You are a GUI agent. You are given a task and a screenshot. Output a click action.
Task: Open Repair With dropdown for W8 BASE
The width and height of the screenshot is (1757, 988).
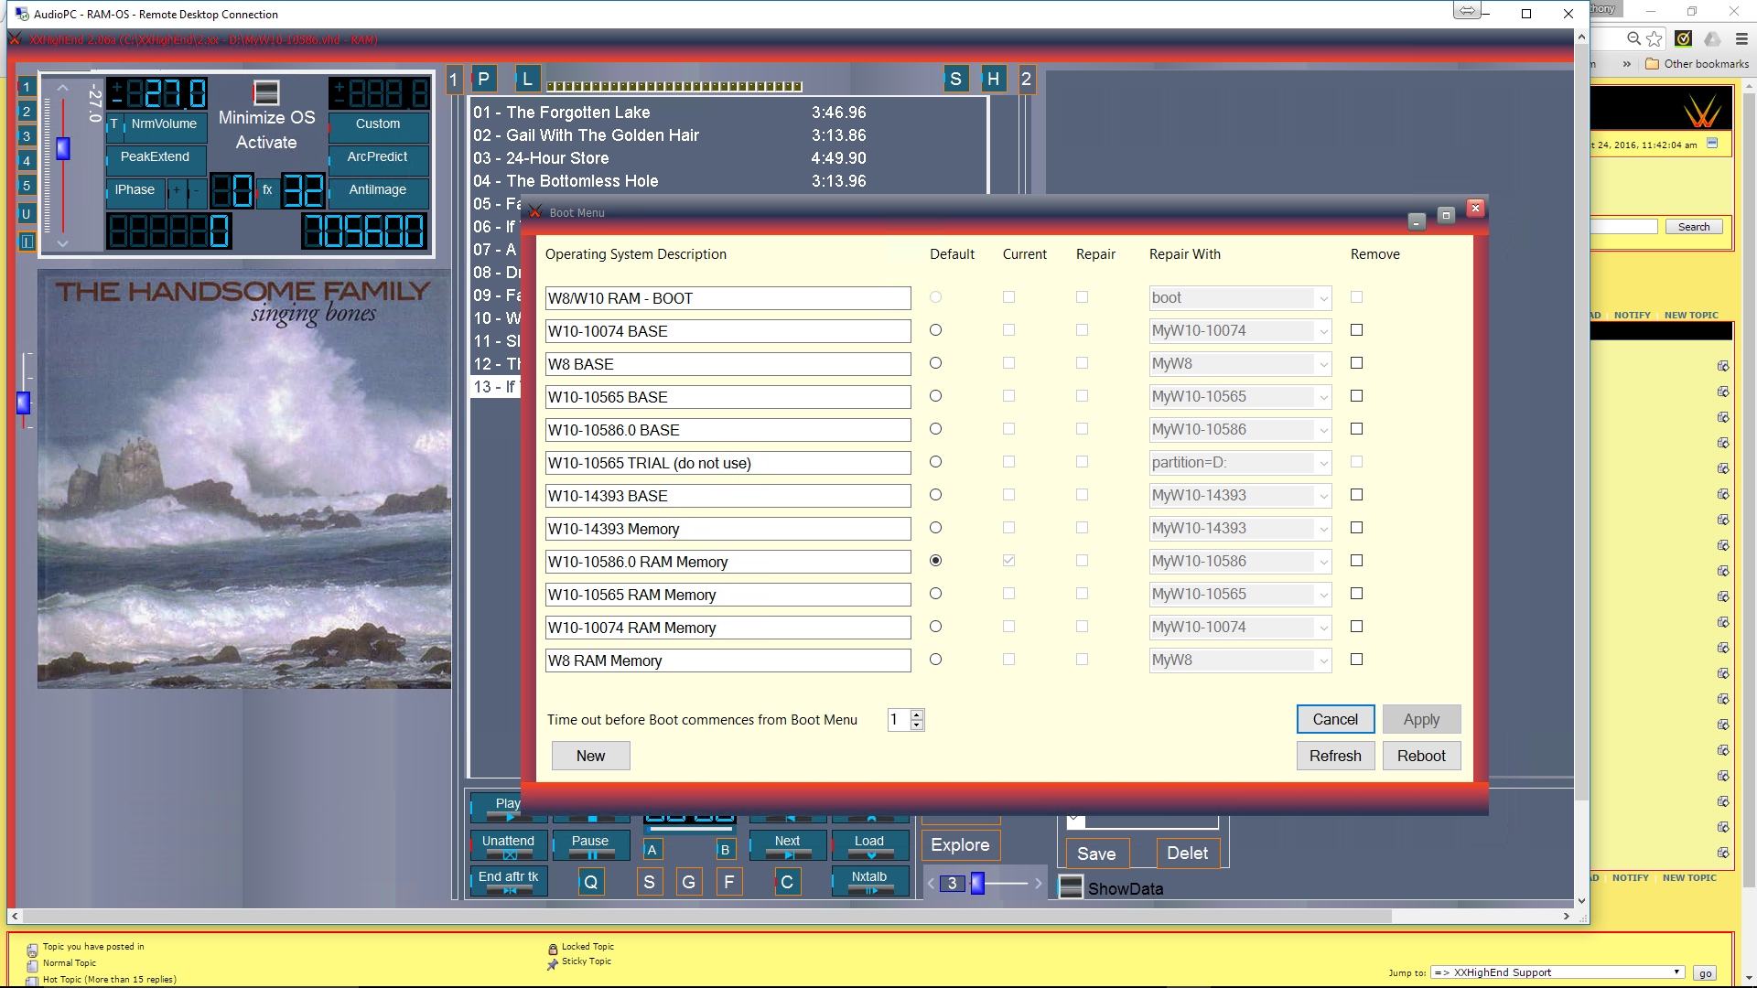(x=1240, y=364)
